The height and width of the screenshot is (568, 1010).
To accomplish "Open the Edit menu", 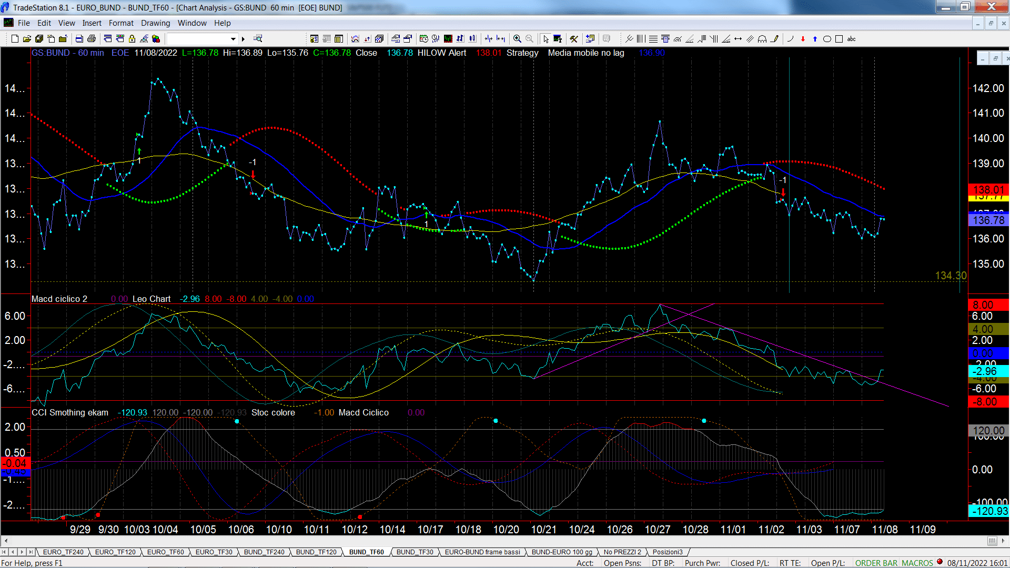I will 44,23.
